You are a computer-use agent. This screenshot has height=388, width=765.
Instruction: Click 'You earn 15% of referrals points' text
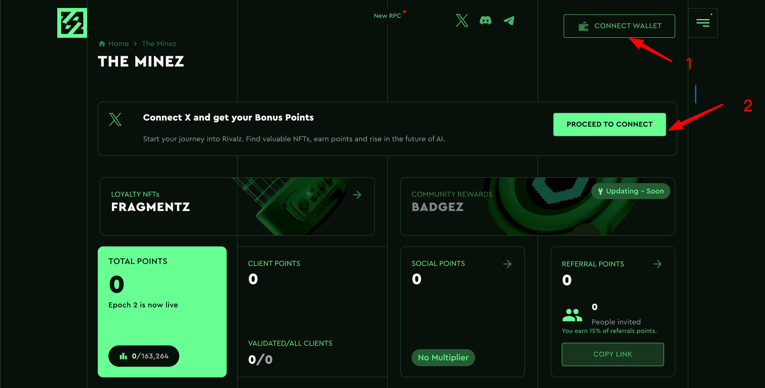(609, 331)
